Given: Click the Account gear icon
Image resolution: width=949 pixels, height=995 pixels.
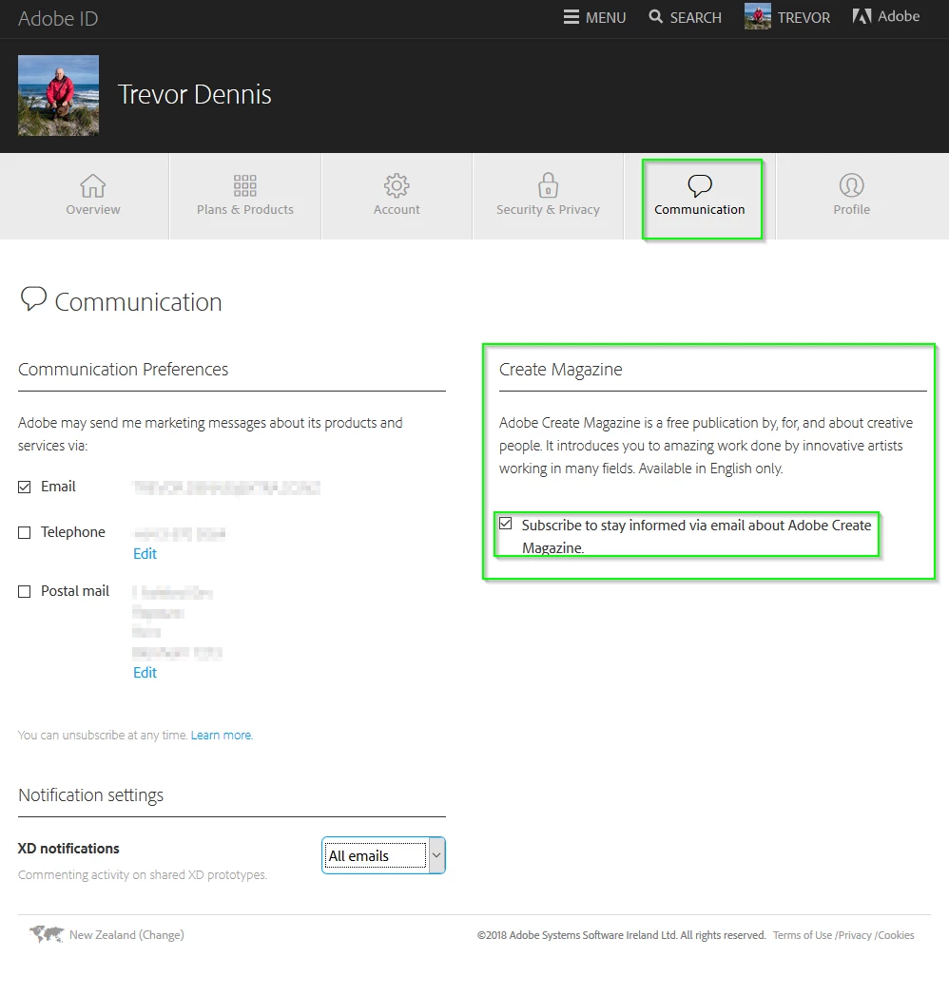Looking at the screenshot, I should coord(397,186).
